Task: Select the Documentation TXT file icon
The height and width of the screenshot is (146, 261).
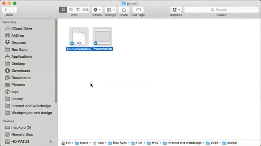Action: (x=79, y=36)
